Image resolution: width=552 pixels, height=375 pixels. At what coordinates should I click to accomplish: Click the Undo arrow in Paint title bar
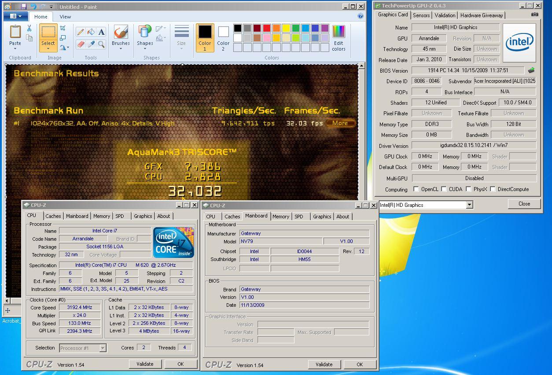33,7
